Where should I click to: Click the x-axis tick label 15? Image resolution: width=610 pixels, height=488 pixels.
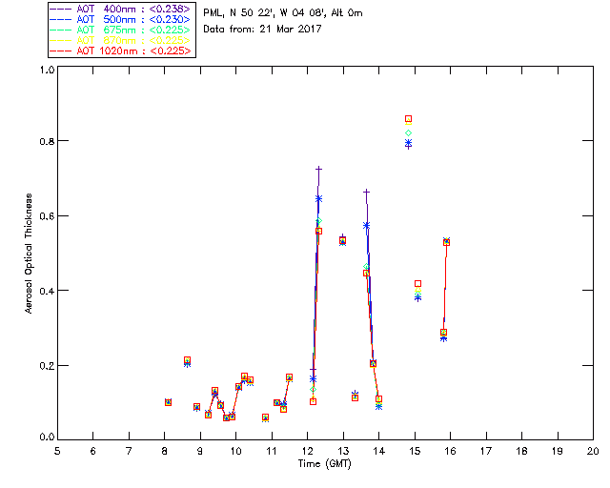pos(415,451)
